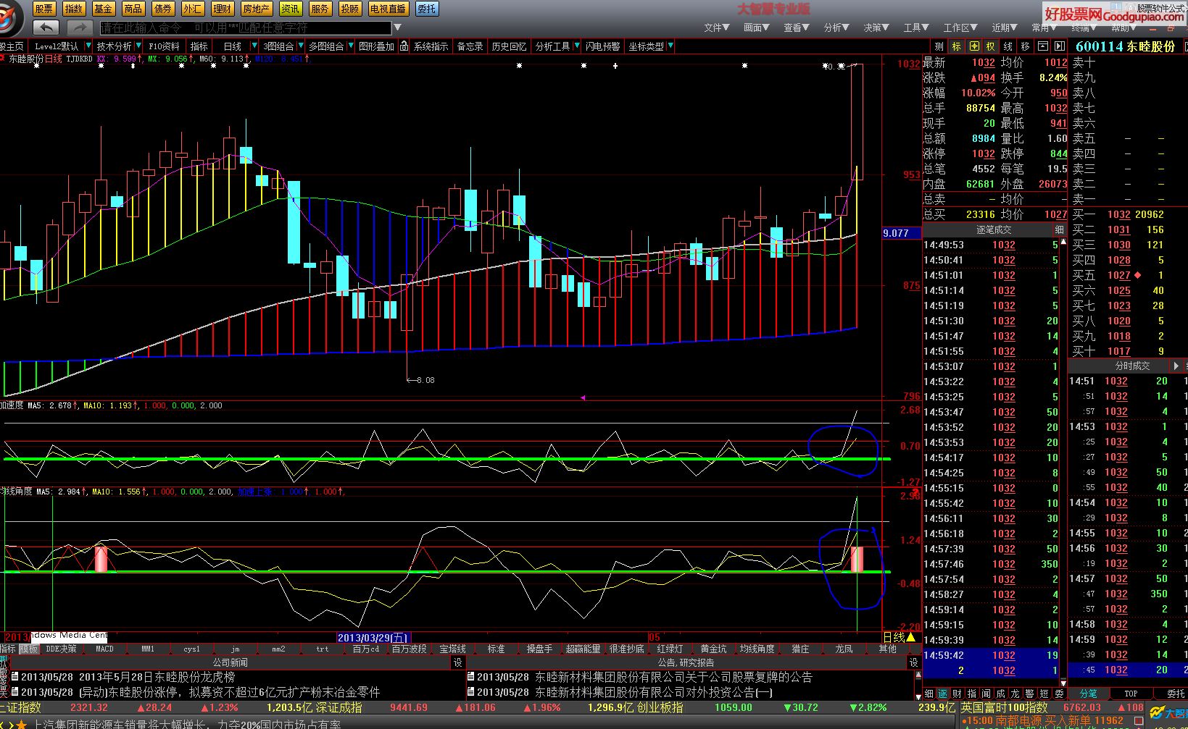Click the 短 icon in bottom toolbar
Viewport: 1188px width, 729px height.
coord(1044,694)
